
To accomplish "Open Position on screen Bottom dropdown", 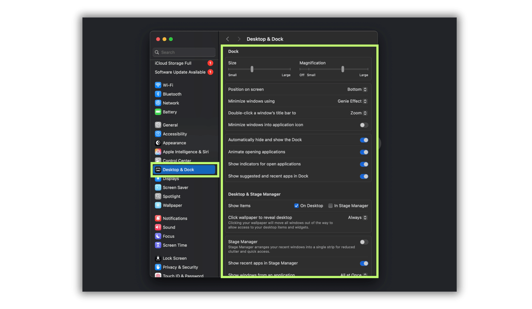I will [x=357, y=89].
